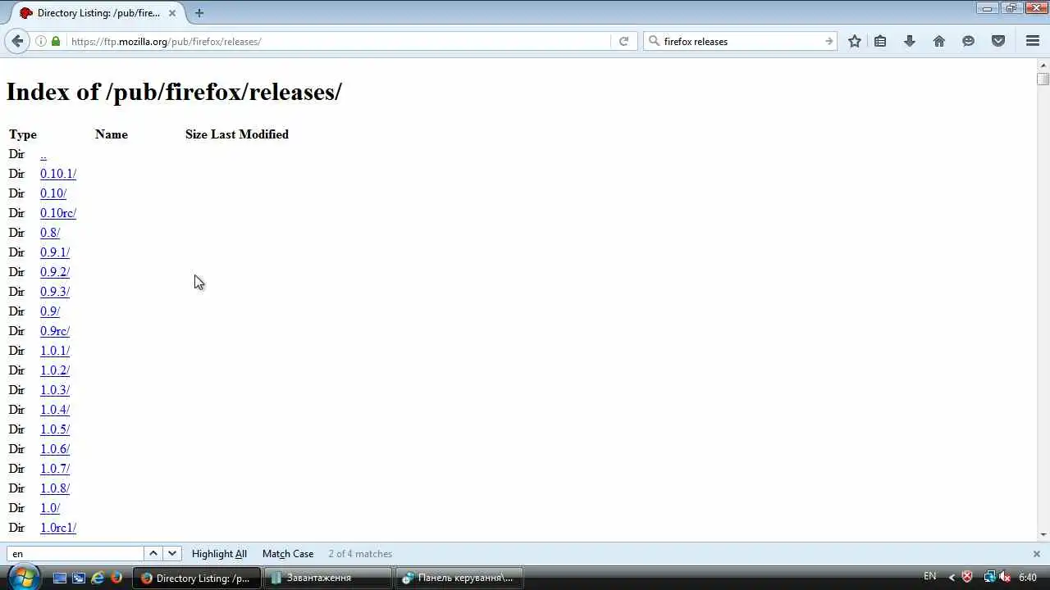Click the Show Desktop quick launch icon
Image resolution: width=1050 pixels, height=590 pixels.
tap(60, 578)
